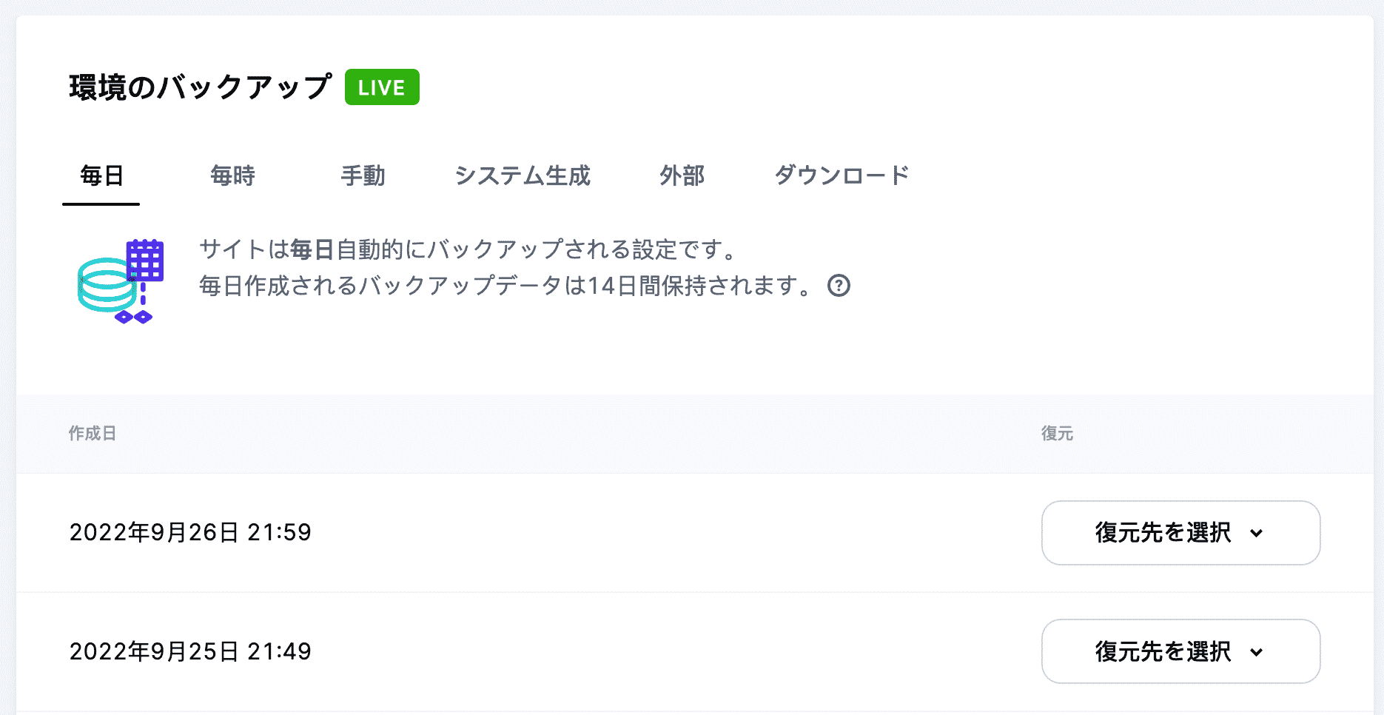This screenshot has height=715, width=1384.
Task: Open the ダウンロード tab
Action: [842, 175]
